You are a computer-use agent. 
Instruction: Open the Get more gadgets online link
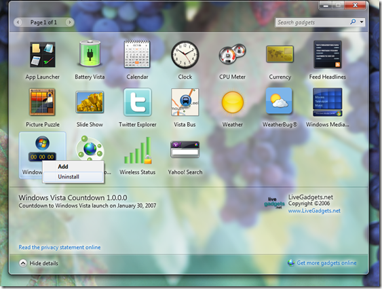pyautogui.click(x=326, y=263)
